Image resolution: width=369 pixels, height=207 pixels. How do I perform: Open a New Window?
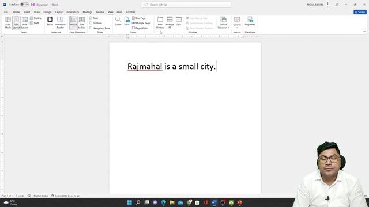point(160,23)
